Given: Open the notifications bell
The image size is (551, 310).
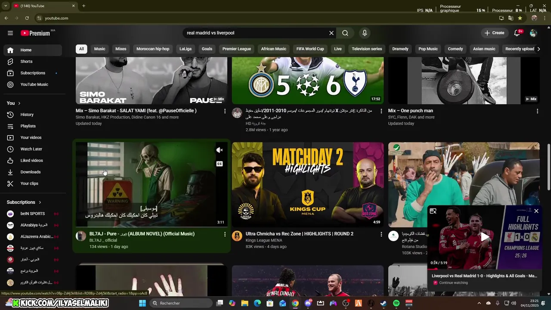Looking at the screenshot, I should click(517, 33).
